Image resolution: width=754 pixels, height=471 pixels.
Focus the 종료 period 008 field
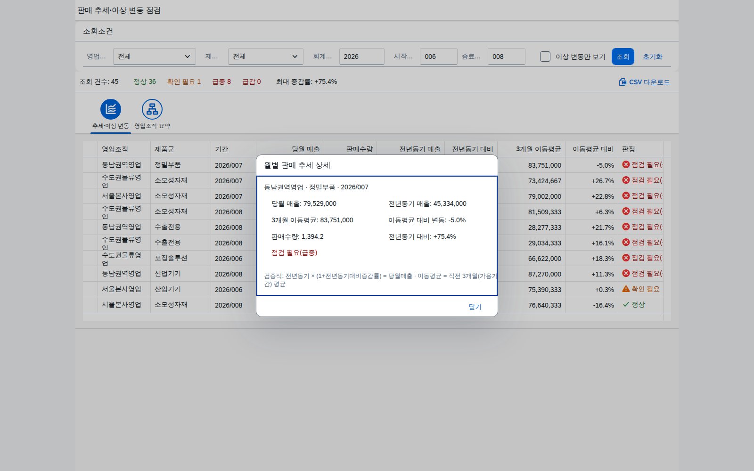tap(507, 57)
